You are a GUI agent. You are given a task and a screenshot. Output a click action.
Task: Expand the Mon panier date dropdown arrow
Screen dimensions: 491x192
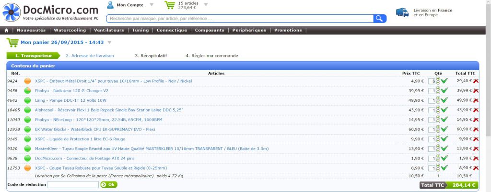tap(109, 43)
